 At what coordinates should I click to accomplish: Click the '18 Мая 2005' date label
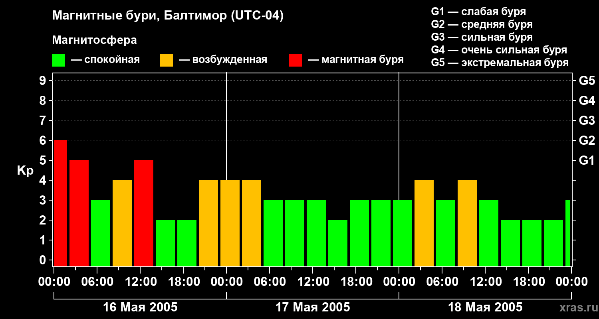[x=485, y=307]
